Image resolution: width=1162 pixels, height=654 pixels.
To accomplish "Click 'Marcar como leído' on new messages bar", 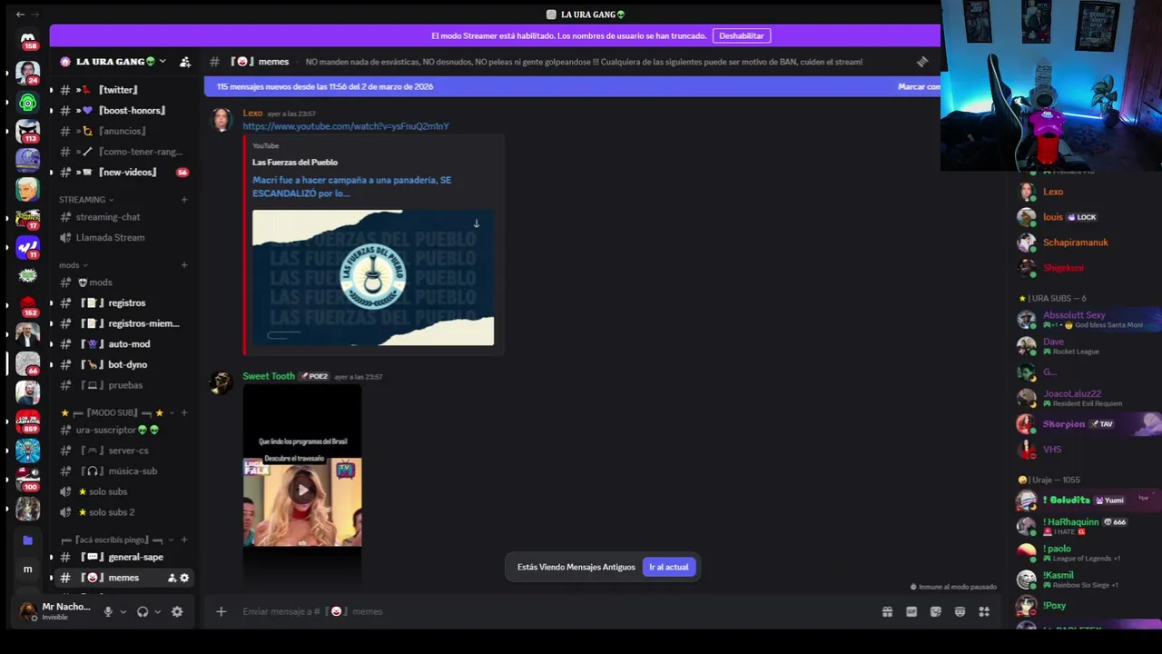I will [919, 86].
